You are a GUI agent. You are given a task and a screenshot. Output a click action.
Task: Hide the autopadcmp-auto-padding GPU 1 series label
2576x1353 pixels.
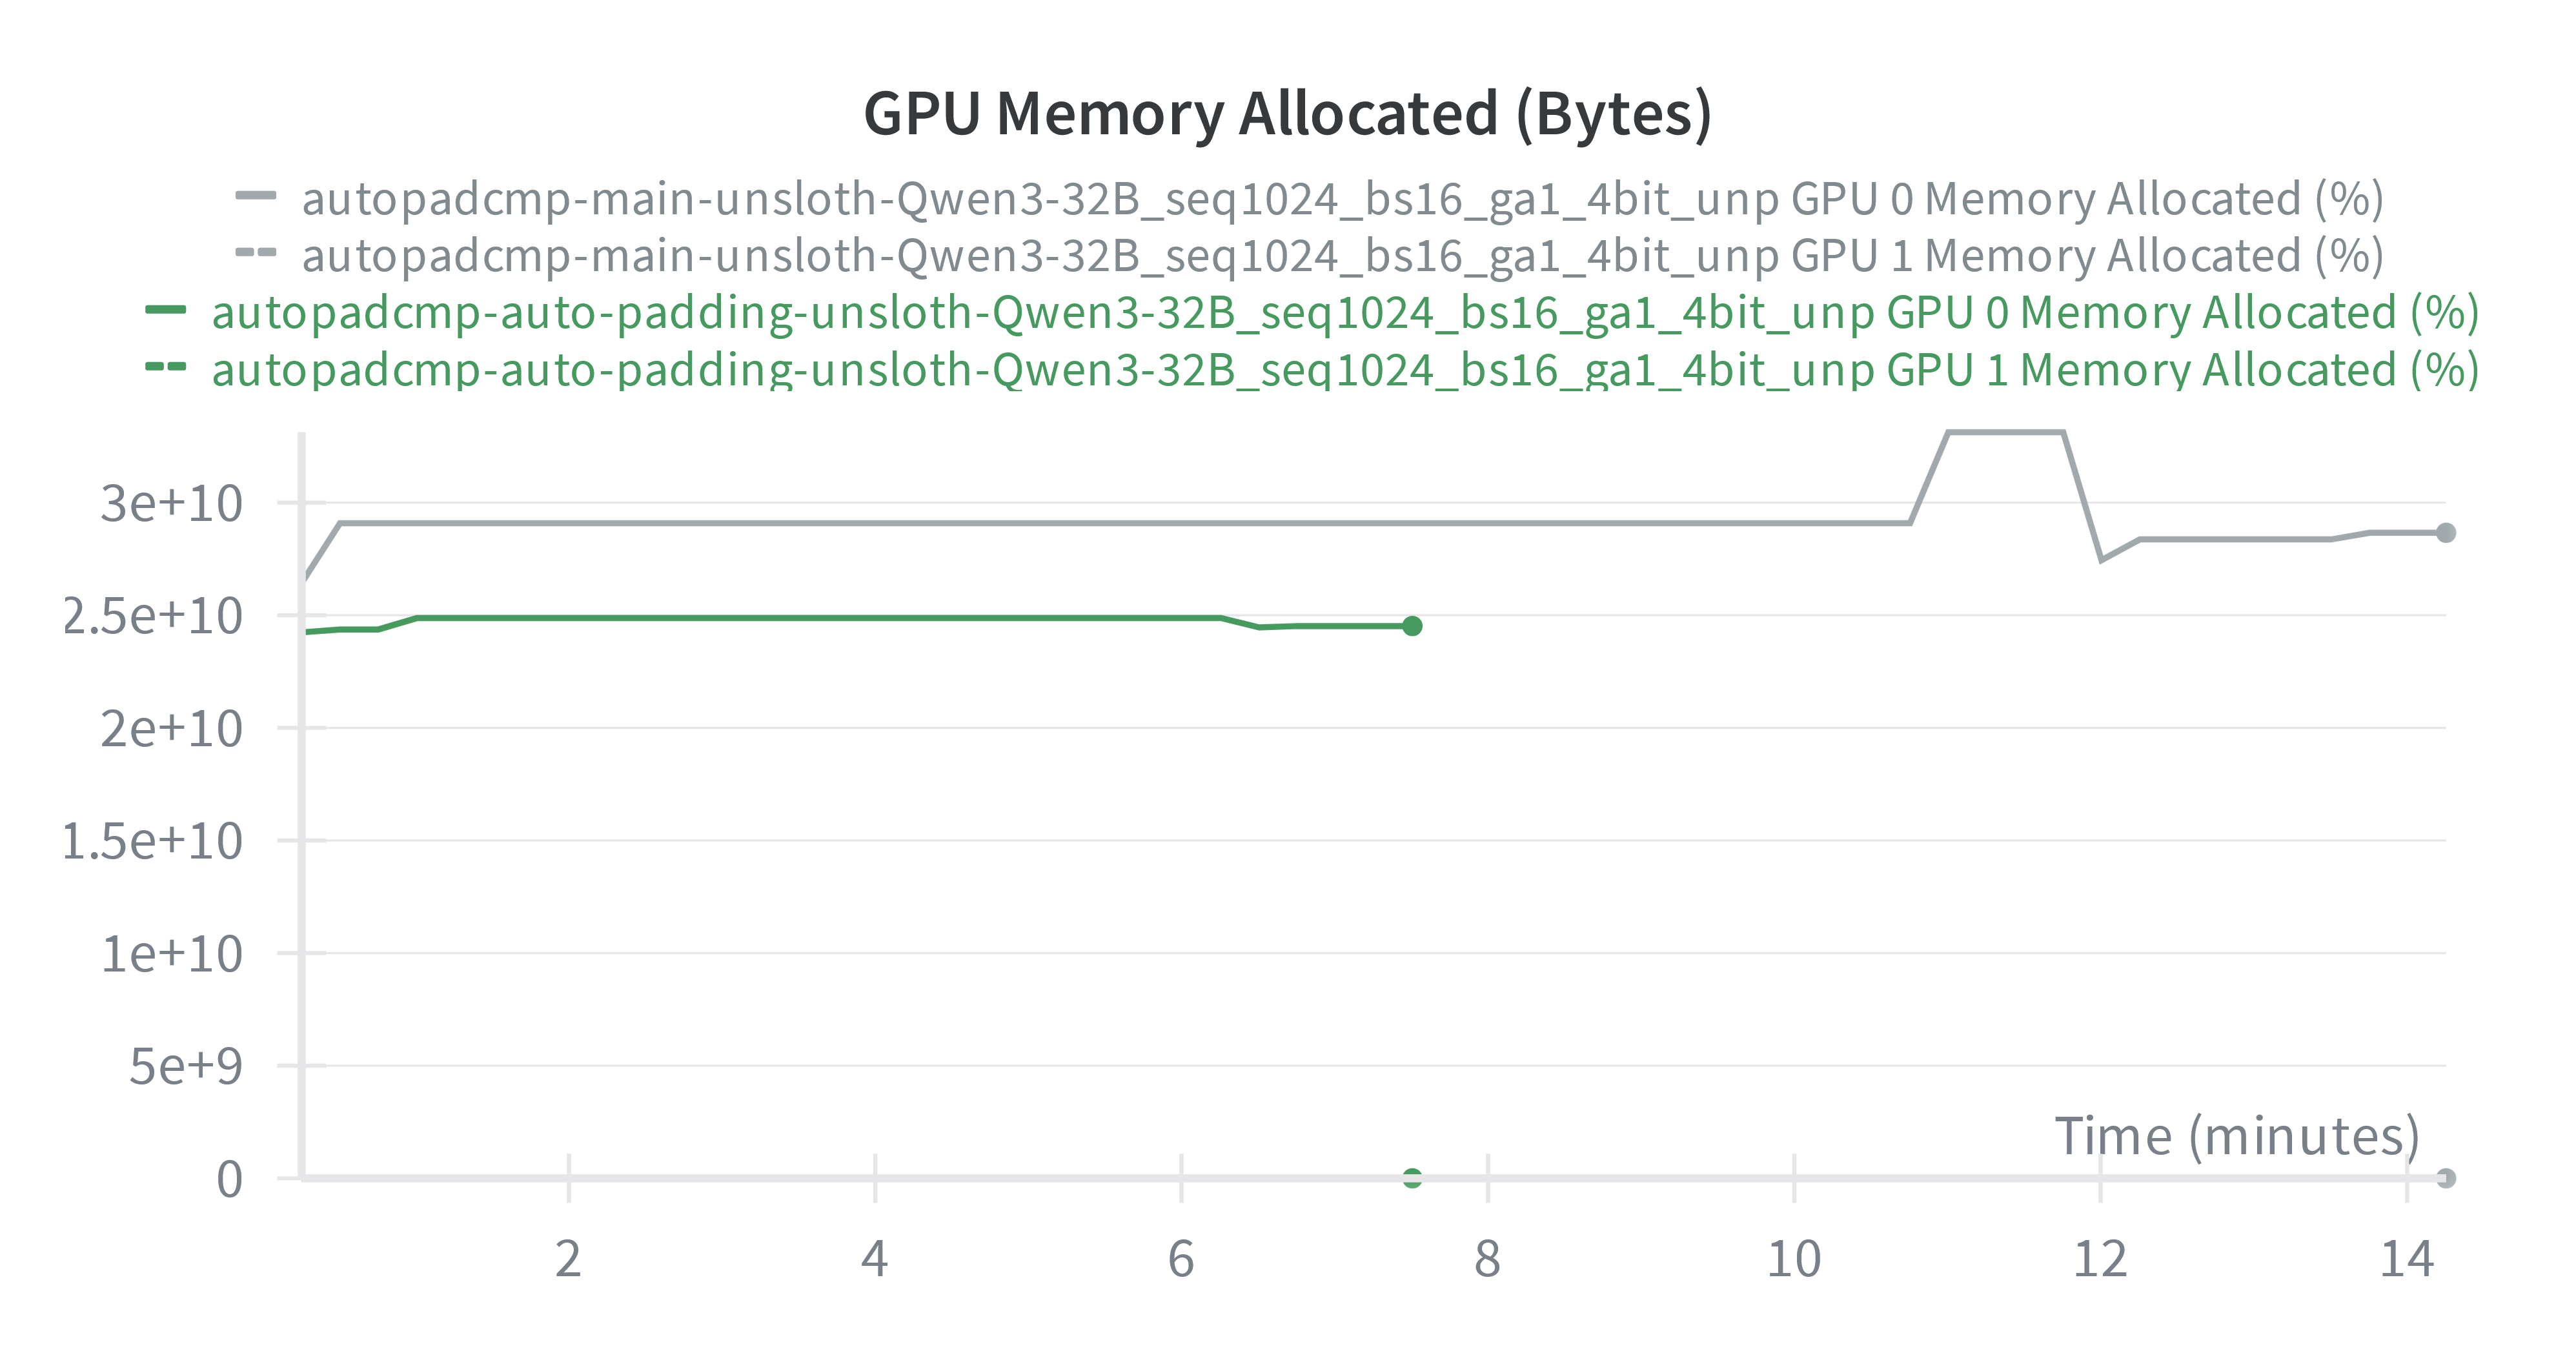pos(1344,370)
